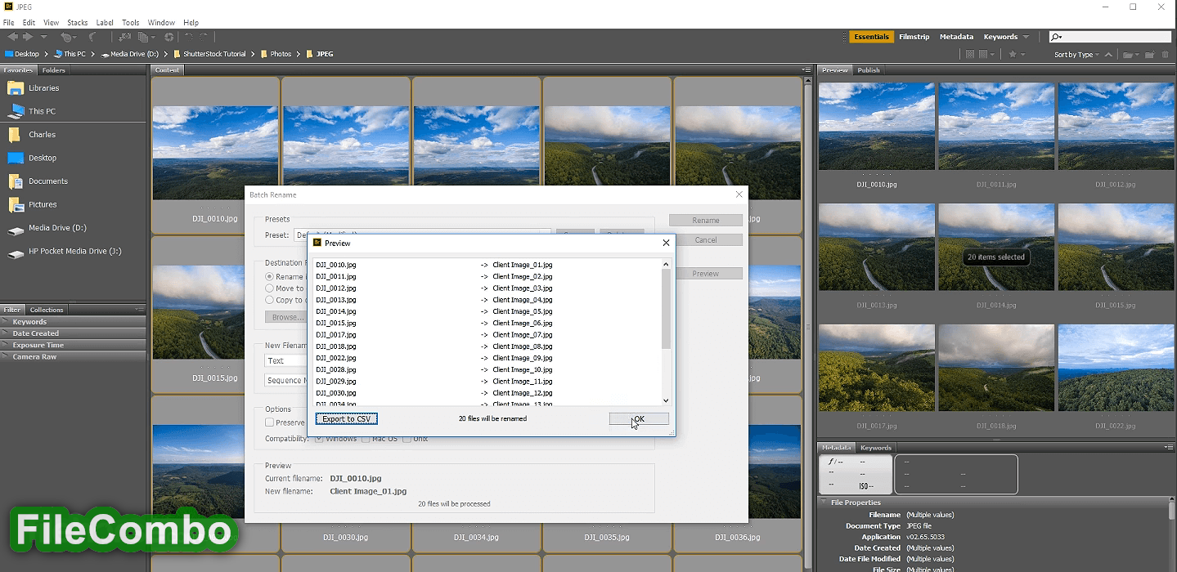
Task: Click Preview list vertical scrollbar thumb
Action: [x=666, y=308]
